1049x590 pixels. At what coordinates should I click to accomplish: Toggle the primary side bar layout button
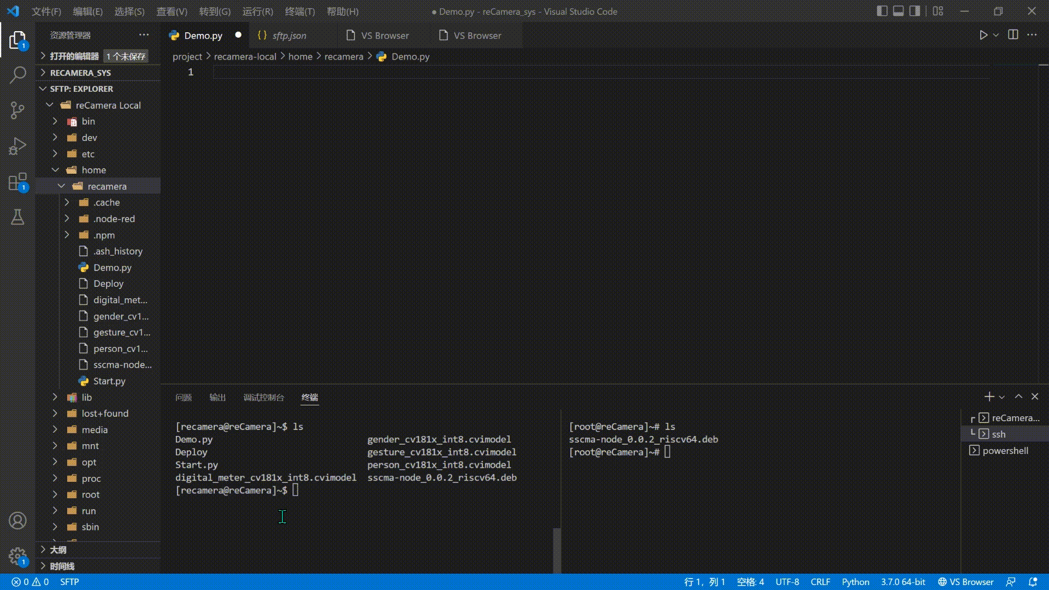tap(882, 11)
